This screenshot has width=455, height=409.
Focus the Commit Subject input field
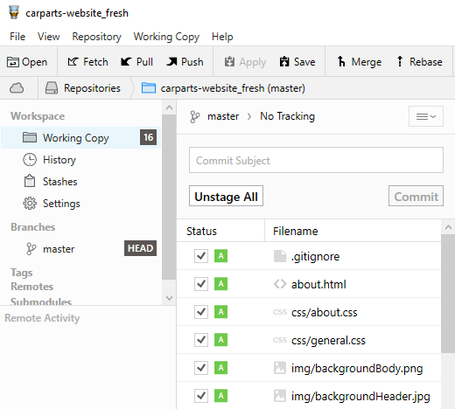316,160
